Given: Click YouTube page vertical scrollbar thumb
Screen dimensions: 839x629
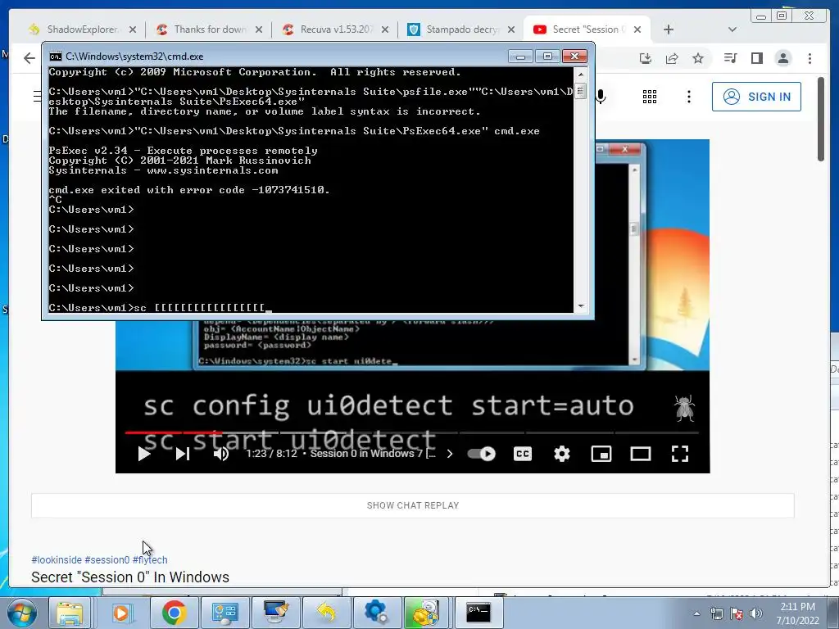Looking at the screenshot, I should [821, 119].
